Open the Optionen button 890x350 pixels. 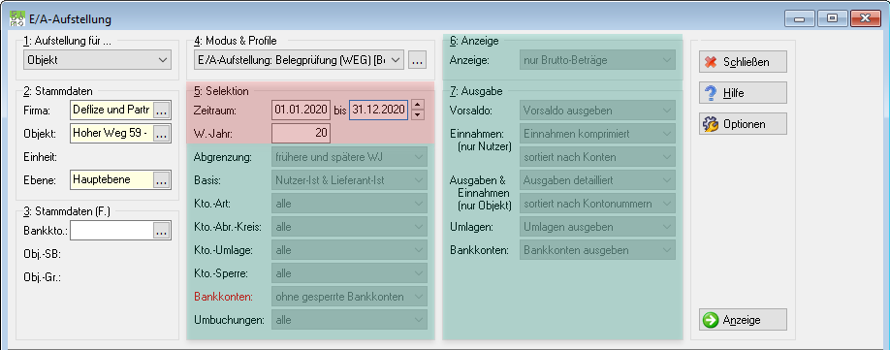tap(743, 124)
